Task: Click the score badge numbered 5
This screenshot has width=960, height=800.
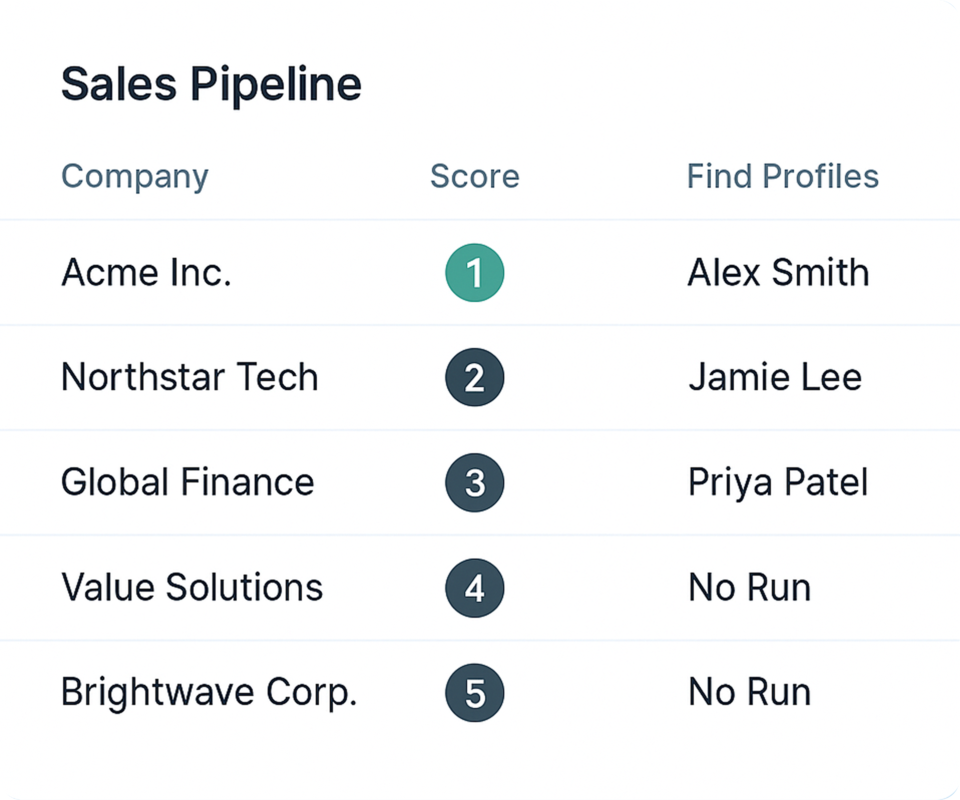Action: 474,693
